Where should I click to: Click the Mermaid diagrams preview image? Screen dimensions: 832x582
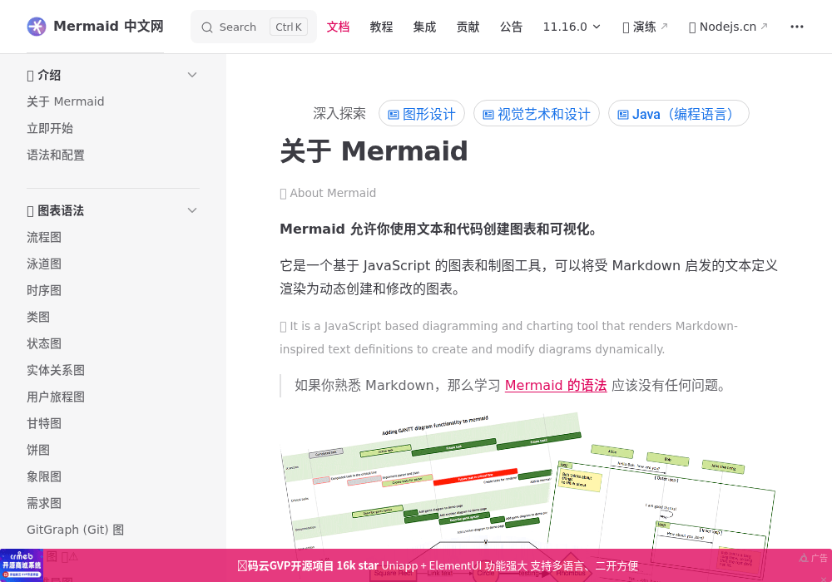click(x=528, y=480)
